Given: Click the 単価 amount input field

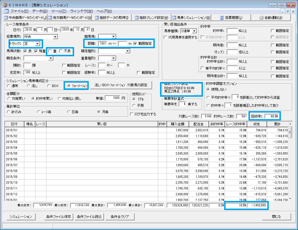Looking at the screenshot, I should pos(113,98).
